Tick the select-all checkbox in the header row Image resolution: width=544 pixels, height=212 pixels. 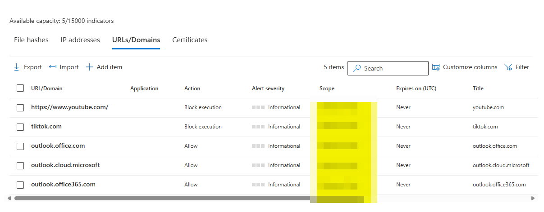[x=20, y=88]
